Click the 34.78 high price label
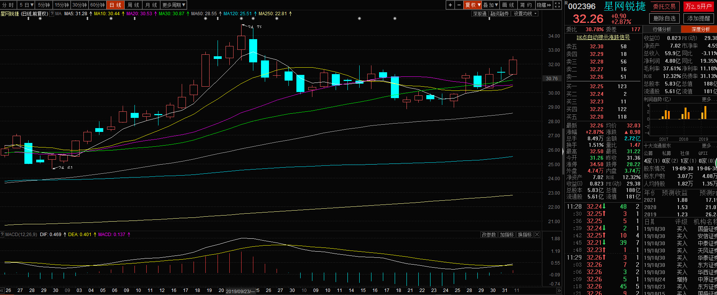This screenshot has height=295, width=717. pos(254,27)
